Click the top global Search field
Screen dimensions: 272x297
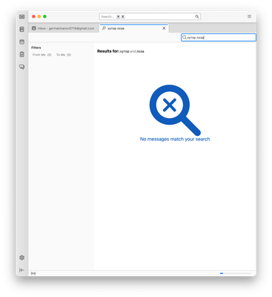click(150, 16)
